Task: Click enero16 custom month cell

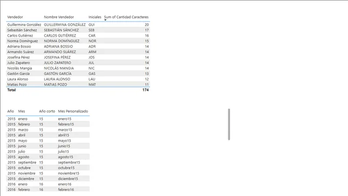Action: tap(65, 184)
